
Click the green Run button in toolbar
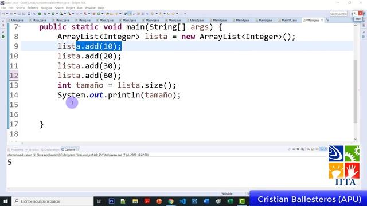click(x=53, y=14)
